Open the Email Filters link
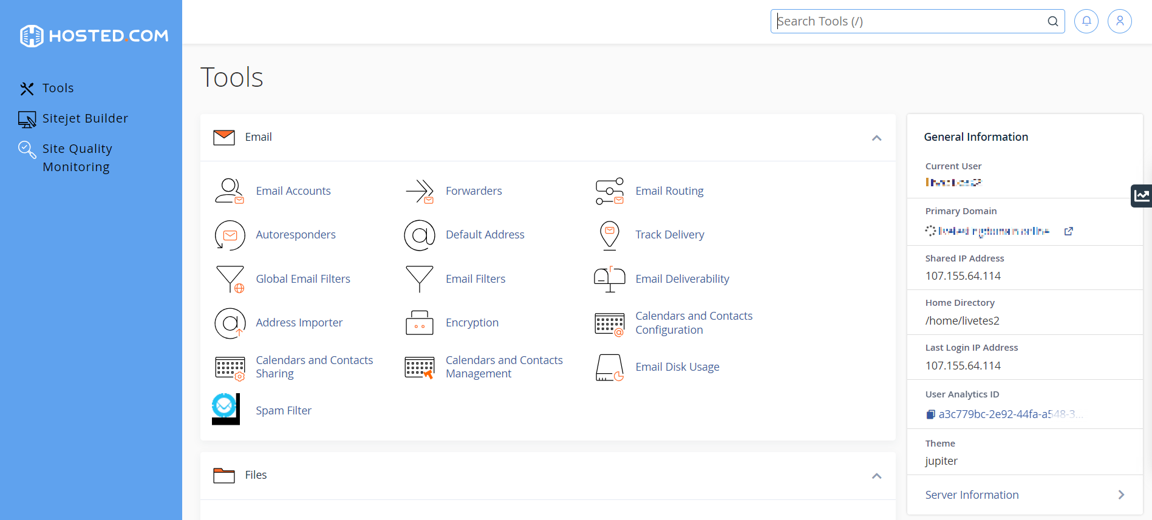Viewport: 1152px width, 520px height. tap(475, 279)
